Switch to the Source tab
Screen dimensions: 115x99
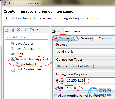tap(84, 38)
